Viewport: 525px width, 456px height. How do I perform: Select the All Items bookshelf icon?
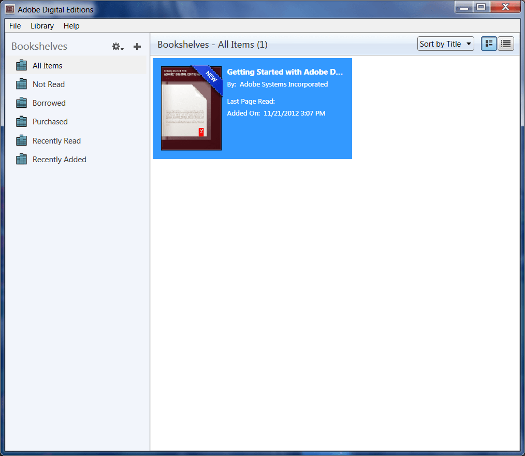pos(21,65)
